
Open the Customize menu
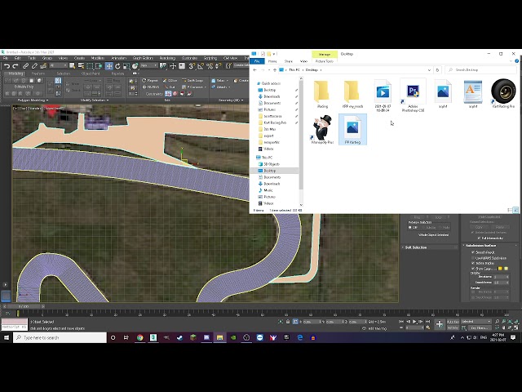pyautogui.click(x=189, y=58)
